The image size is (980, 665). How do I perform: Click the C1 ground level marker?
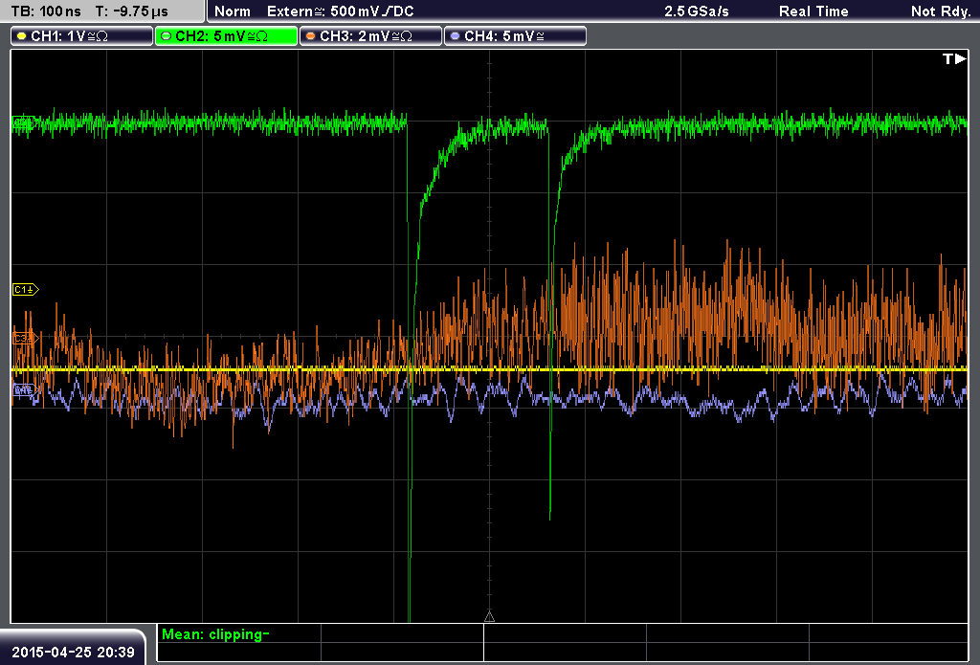(26, 289)
